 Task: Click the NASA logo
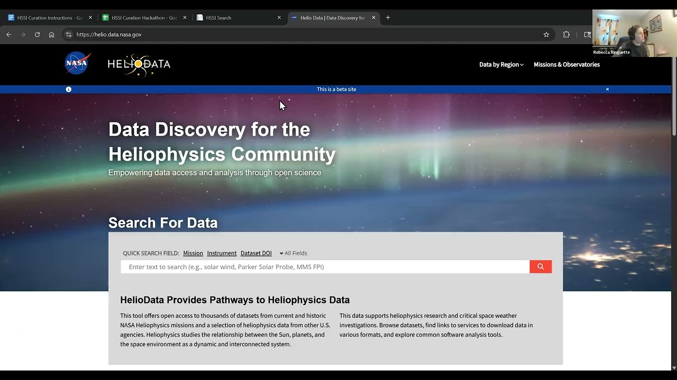tap(78, 63)
